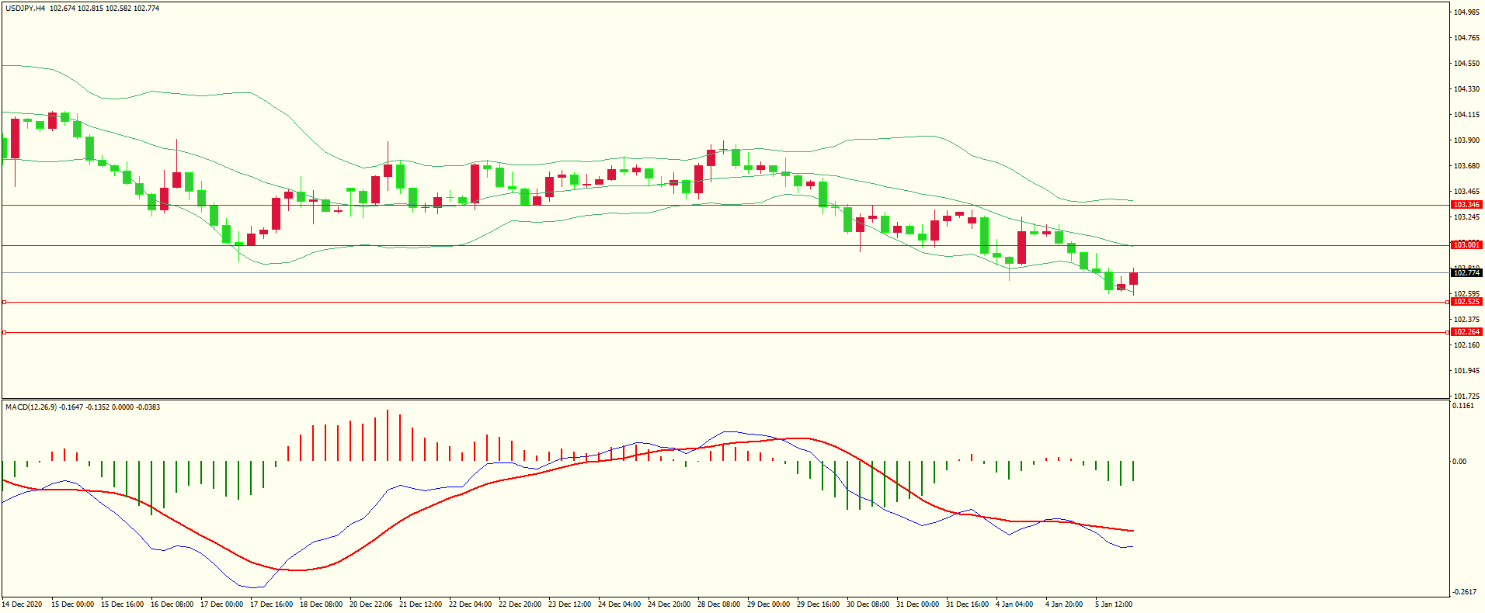
Task: Click the 30 Dec 08:00 time label
Action: (868, 604)
